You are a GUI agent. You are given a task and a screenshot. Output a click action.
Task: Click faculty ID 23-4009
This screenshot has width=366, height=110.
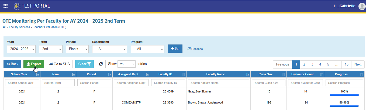click(x=168, y=91)
